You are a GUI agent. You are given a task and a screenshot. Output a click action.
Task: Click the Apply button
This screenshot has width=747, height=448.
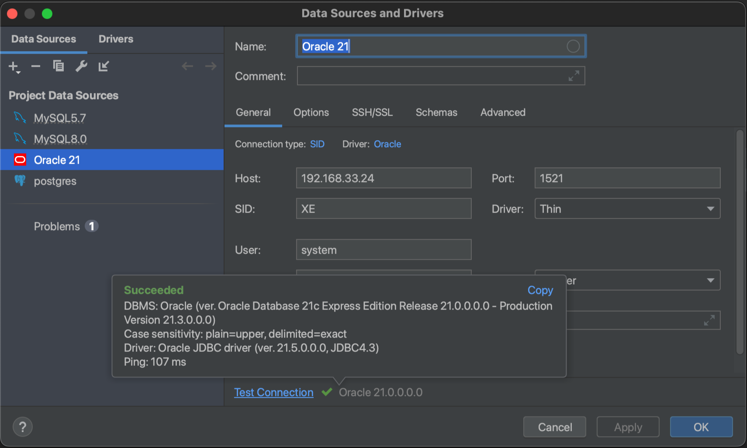628,427
